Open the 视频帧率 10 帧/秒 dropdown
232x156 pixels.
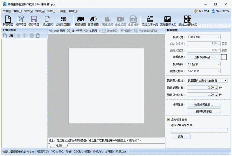tap(204, 64)
